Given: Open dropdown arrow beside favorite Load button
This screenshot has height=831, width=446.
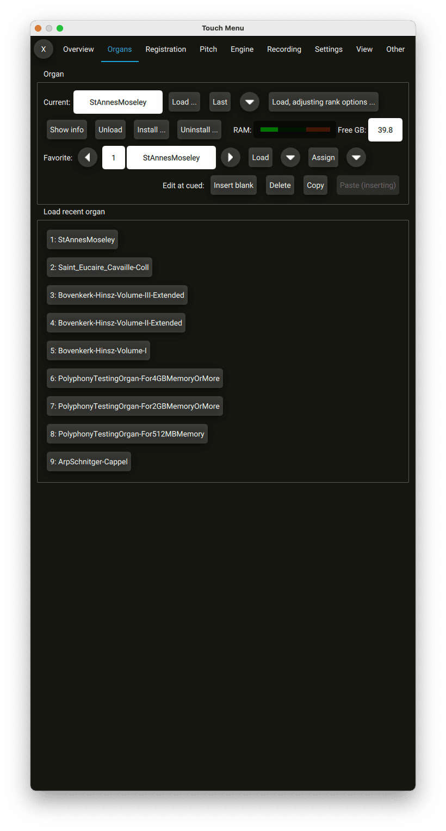Looking at the screenshot, I should [x=290, y=157].
